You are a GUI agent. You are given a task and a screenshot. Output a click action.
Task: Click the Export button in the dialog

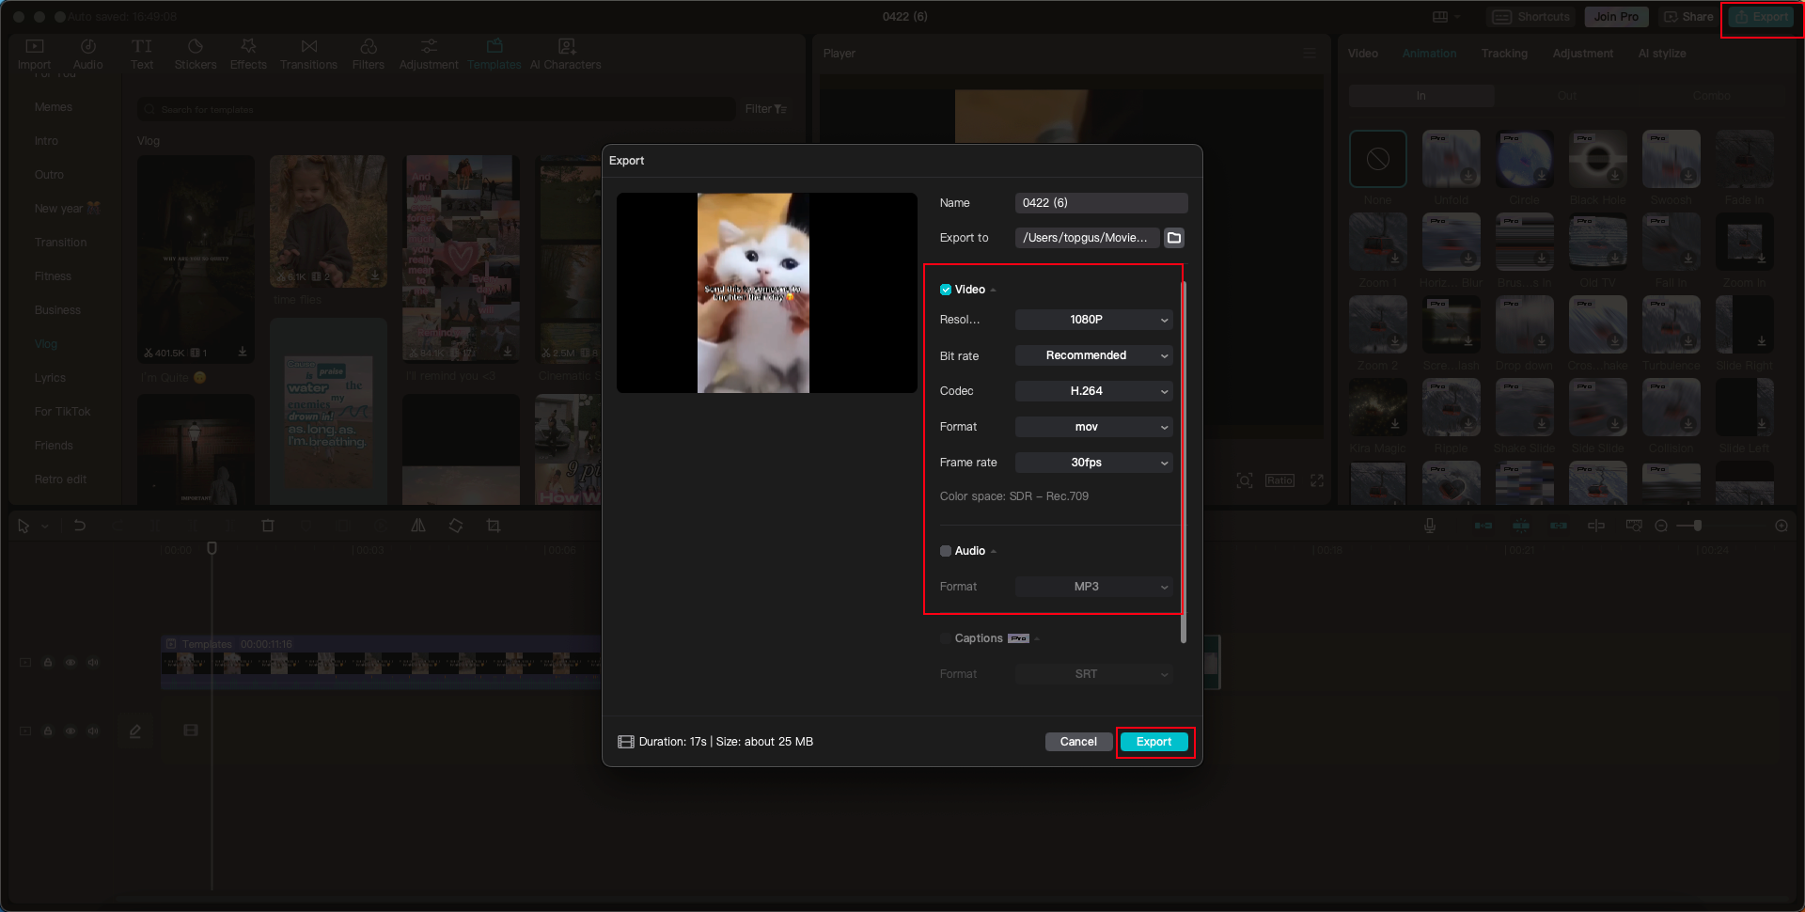click(1154, 742)
